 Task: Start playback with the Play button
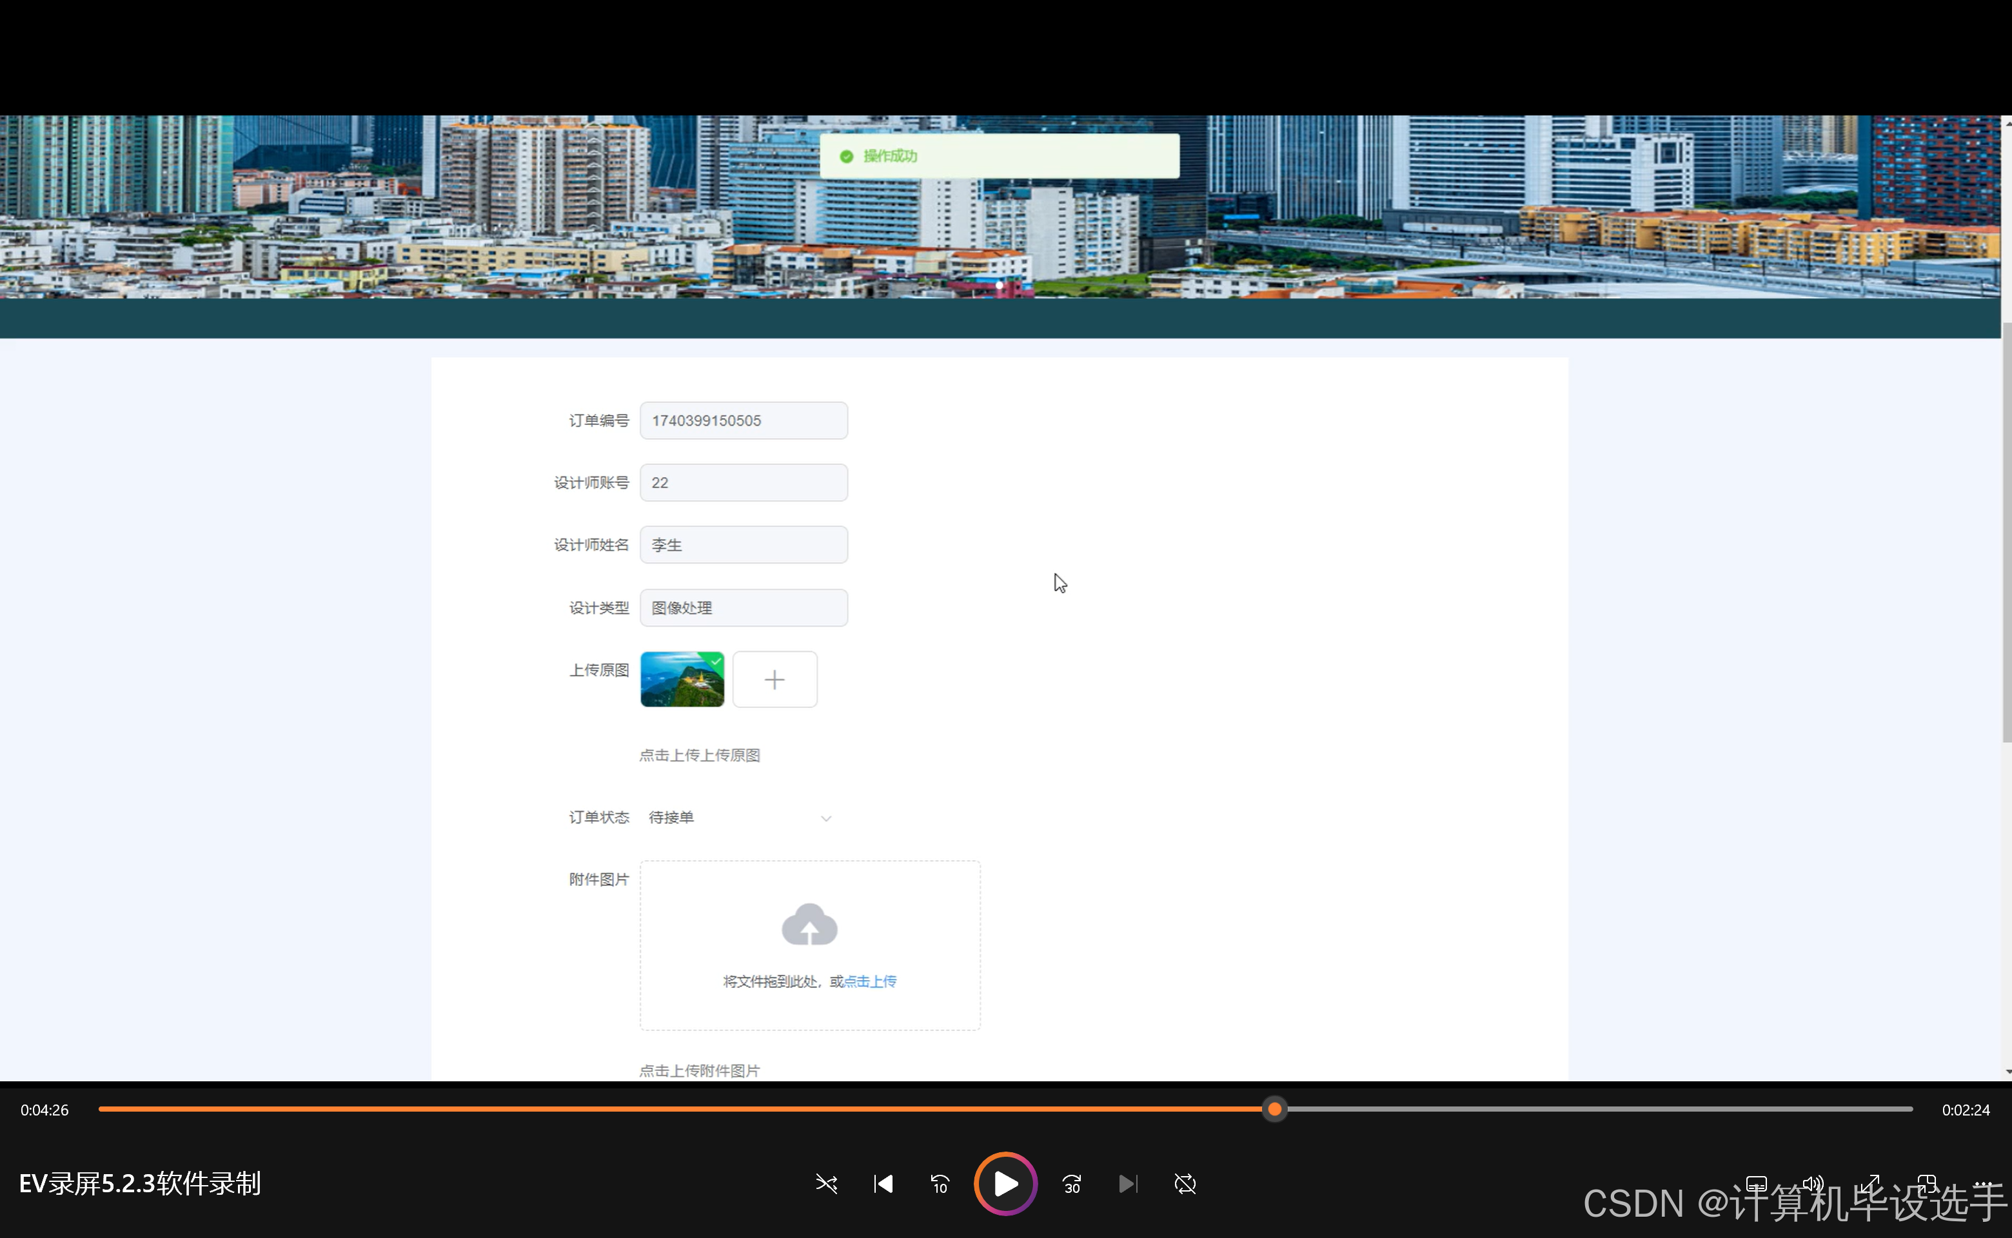1005,1184
